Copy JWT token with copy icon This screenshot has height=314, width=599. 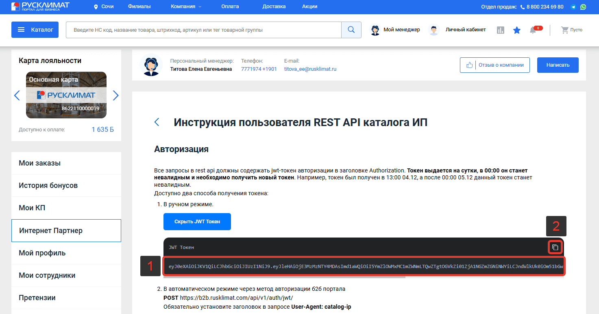pos(555,247)
